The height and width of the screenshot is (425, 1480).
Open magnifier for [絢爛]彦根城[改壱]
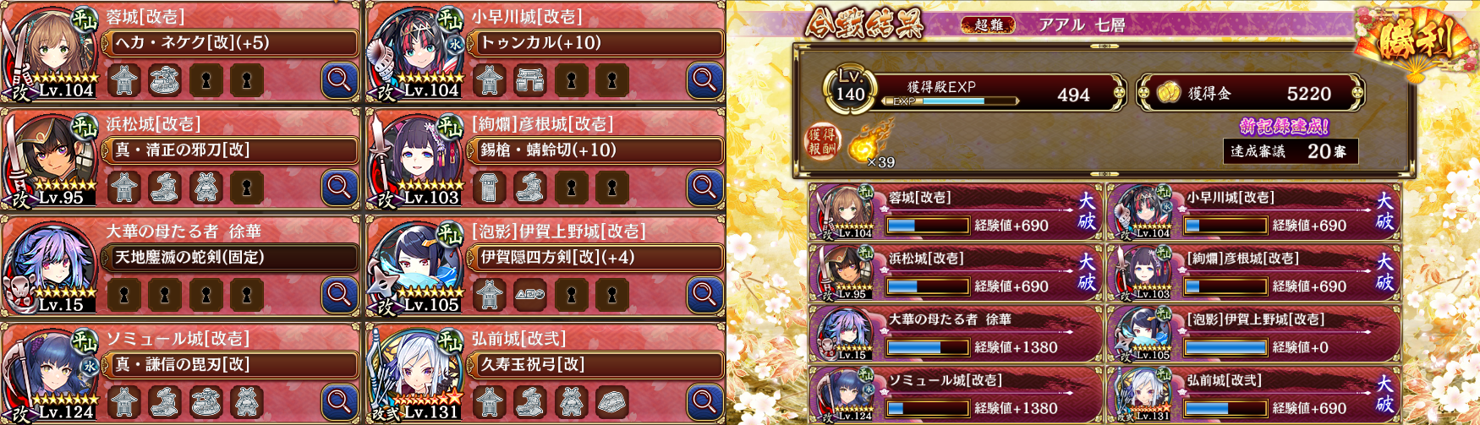[x=704, y=188]
